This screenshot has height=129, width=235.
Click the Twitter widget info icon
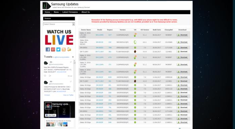73,57
